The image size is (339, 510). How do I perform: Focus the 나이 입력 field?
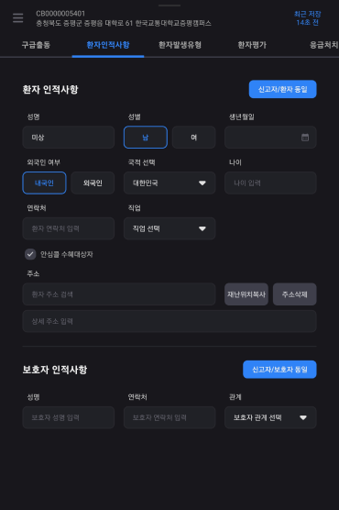[x=270, y=183]
